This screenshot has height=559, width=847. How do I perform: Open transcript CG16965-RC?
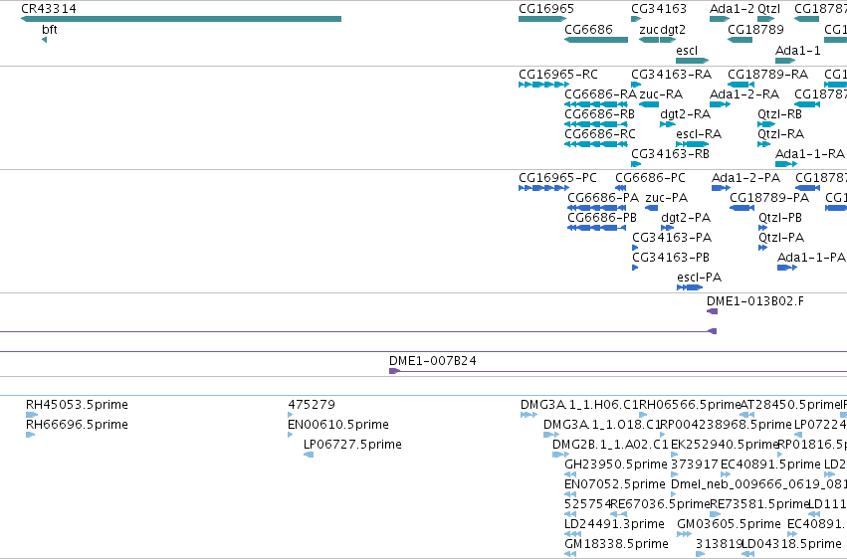tap(558, 74)
